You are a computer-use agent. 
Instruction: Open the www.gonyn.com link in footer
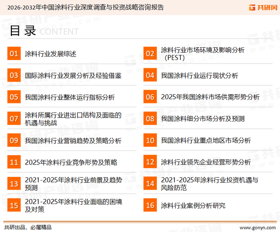[x=258, y=228]
